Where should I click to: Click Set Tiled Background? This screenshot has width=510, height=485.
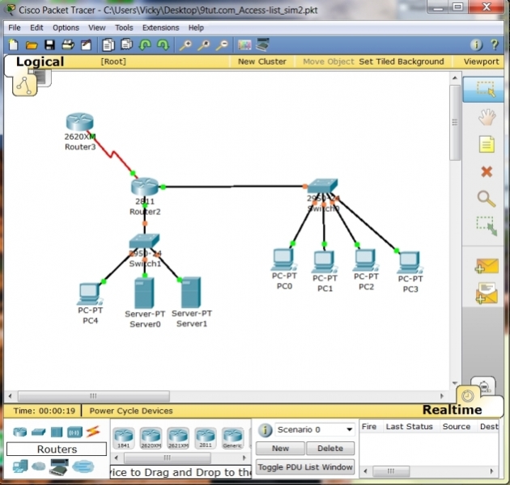401,61
